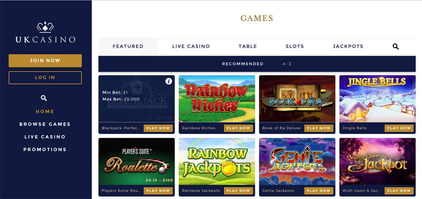This screenshot has width=422, height=199.
Task: Click Play Now for Genie Jackpots
Action: point(319,191)
